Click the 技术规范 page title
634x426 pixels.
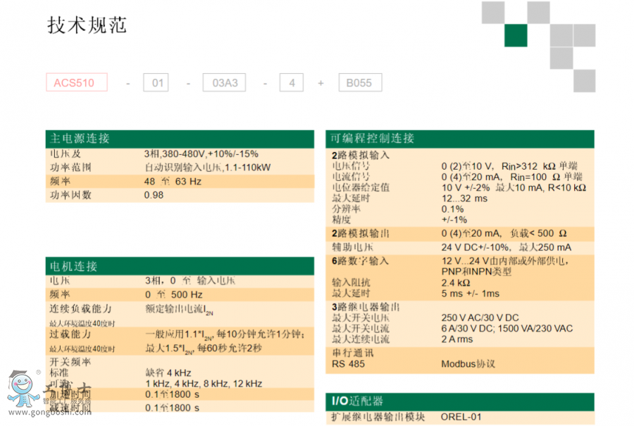pyautogui.click(x=87, y=26)
